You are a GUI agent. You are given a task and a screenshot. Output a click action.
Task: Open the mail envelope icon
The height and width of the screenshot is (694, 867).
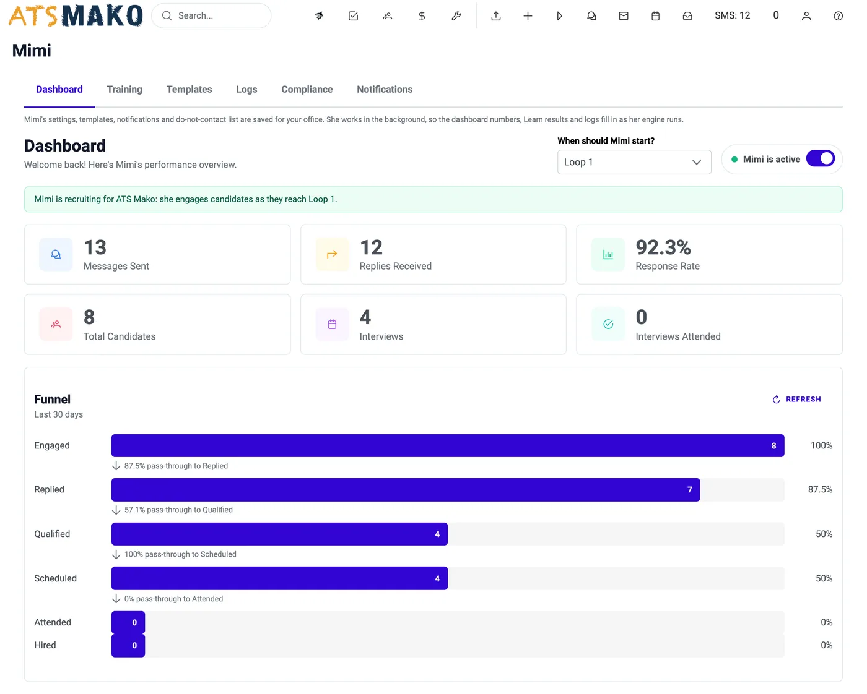tap(624, 16)
